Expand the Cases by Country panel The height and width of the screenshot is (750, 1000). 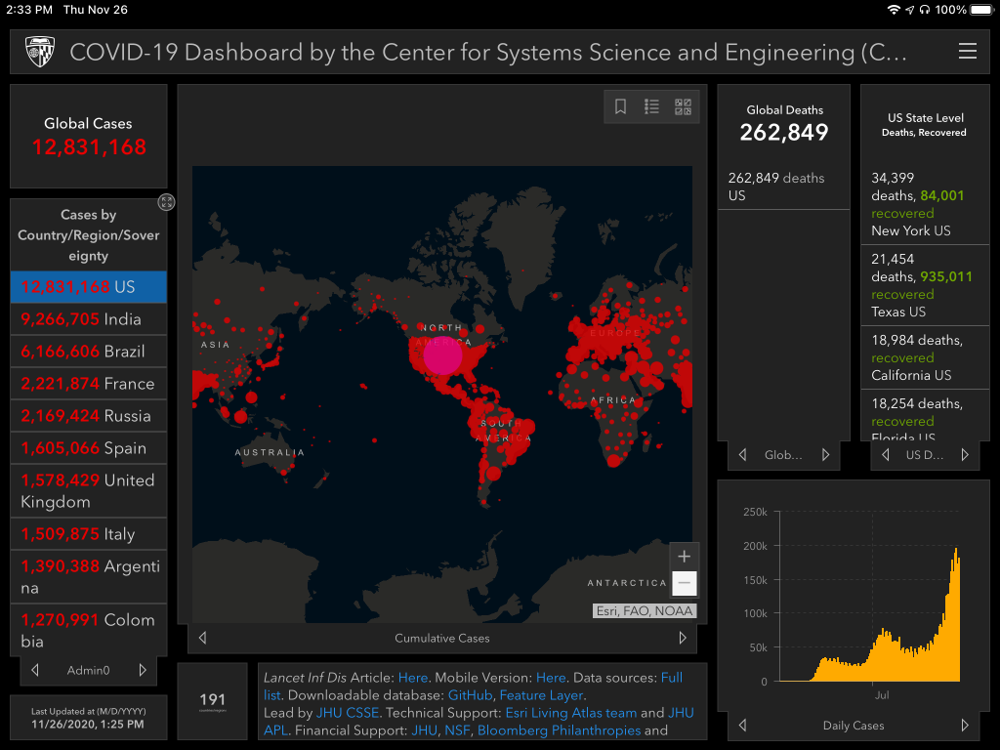coord(167,202)
